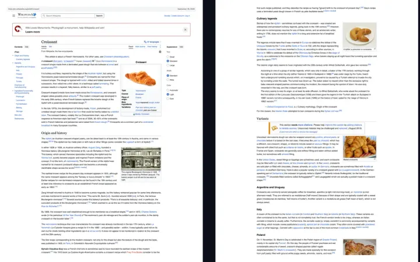Select Standard width option

(167, 76)
